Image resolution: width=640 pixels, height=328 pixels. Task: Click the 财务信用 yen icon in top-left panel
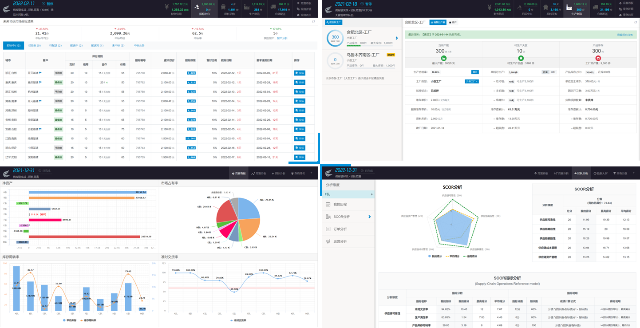pyautogui.click(x=166, y=7)
